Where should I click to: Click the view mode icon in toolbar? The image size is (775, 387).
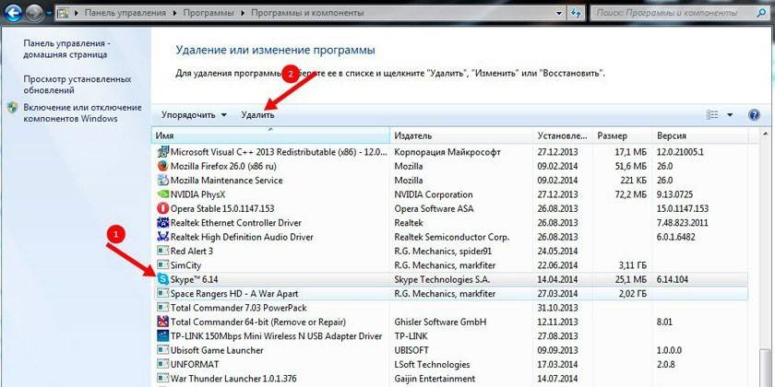[712, 115]
